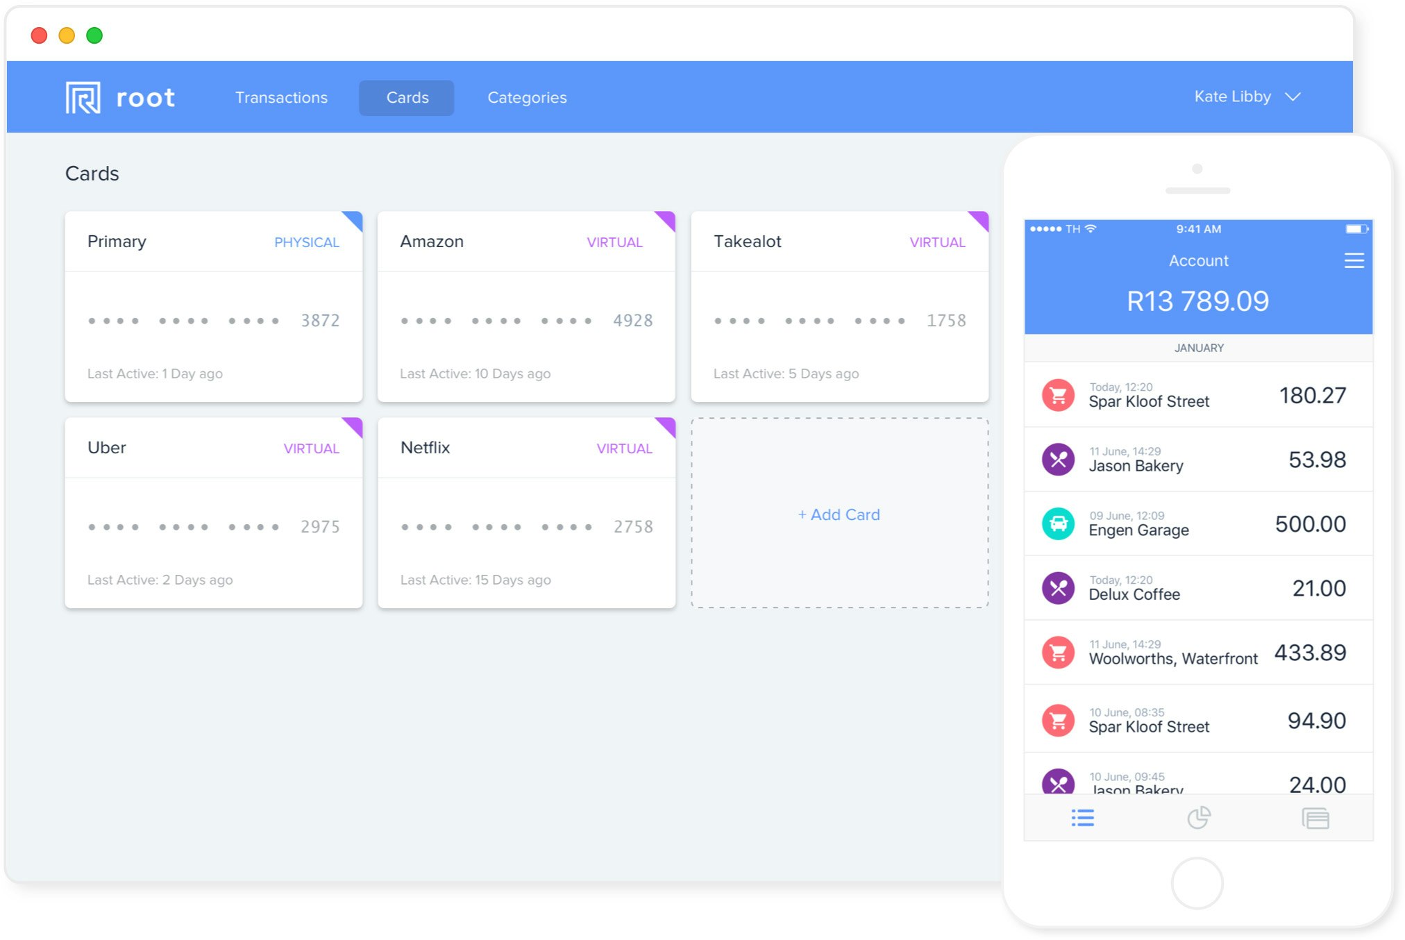Click the Uber virtual card
This screenshot has width=1405, height=940.
213,513
